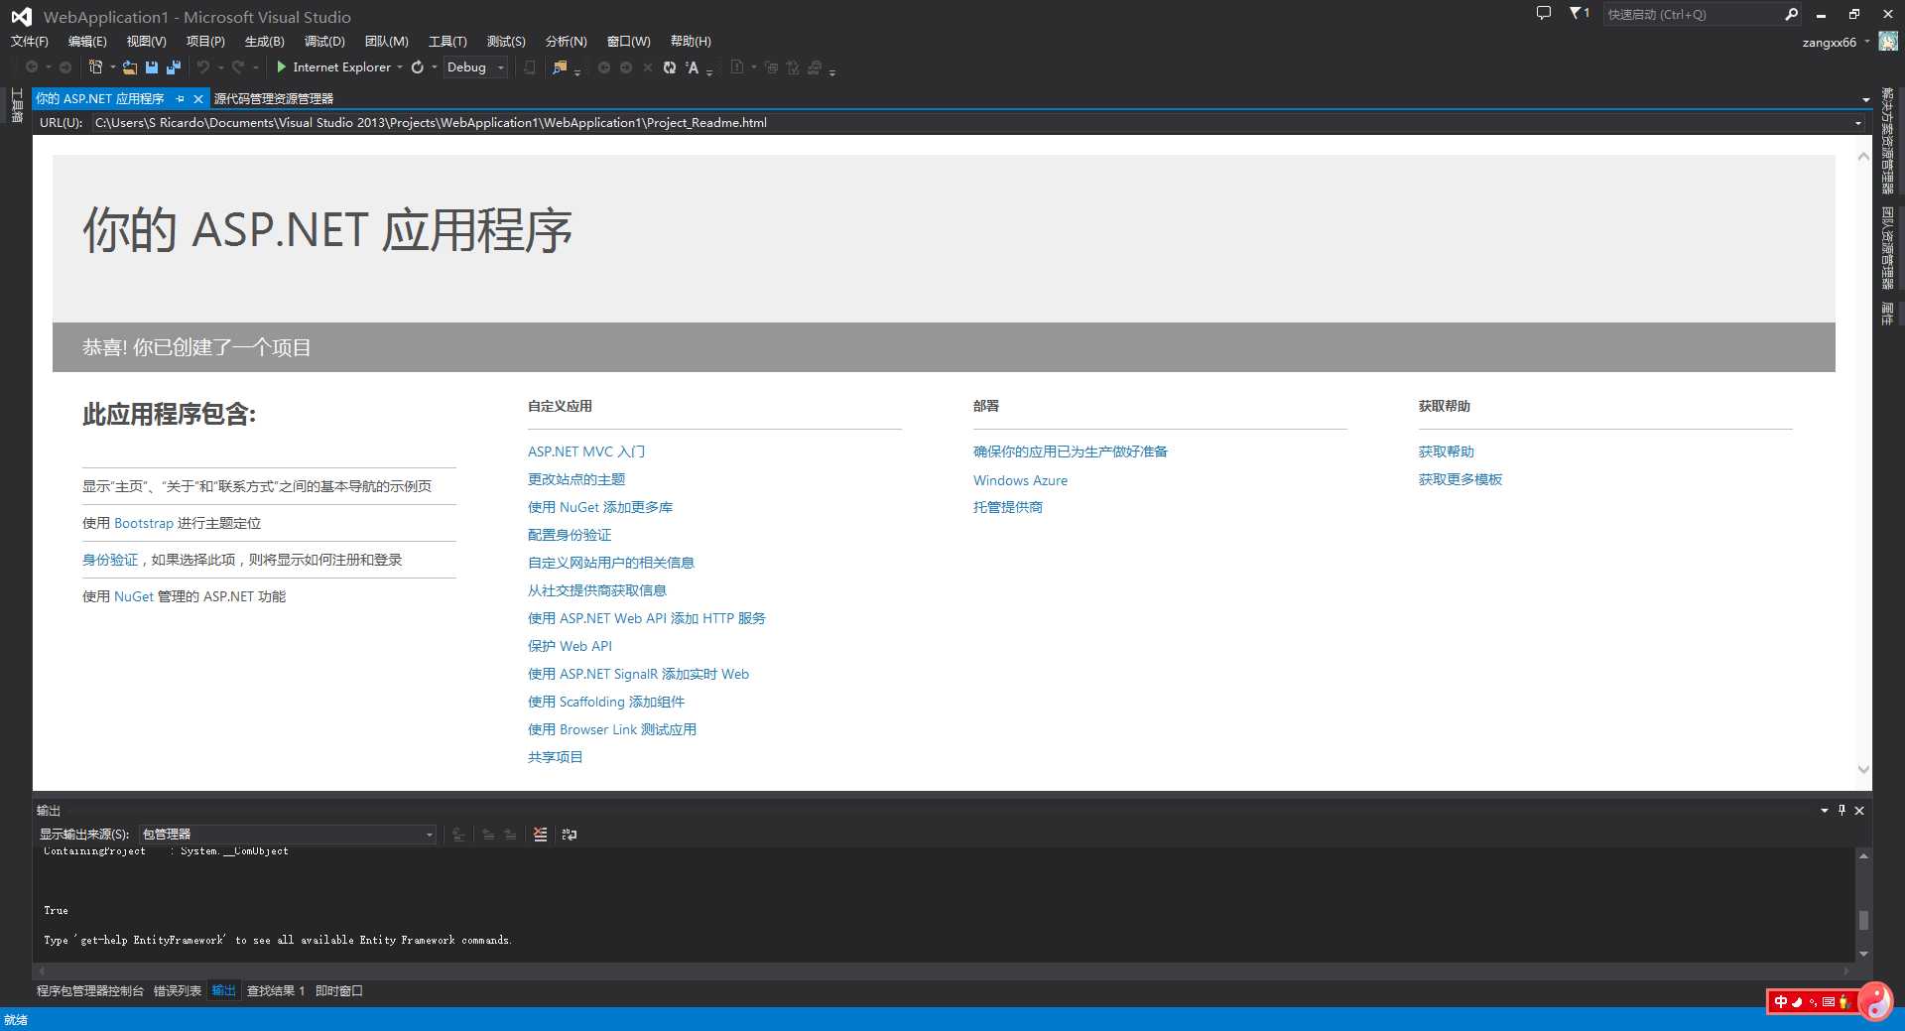
Task: Open the 工具(T) menu
Action: 447,41
